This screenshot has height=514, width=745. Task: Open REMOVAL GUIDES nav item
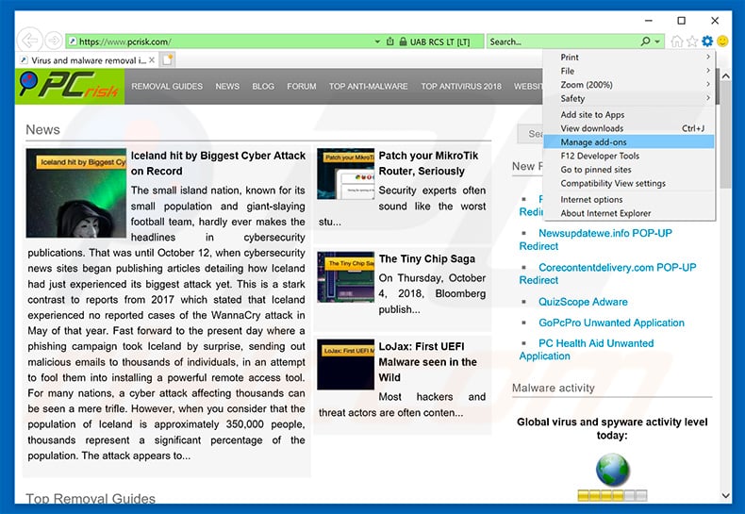coord(167,87)
